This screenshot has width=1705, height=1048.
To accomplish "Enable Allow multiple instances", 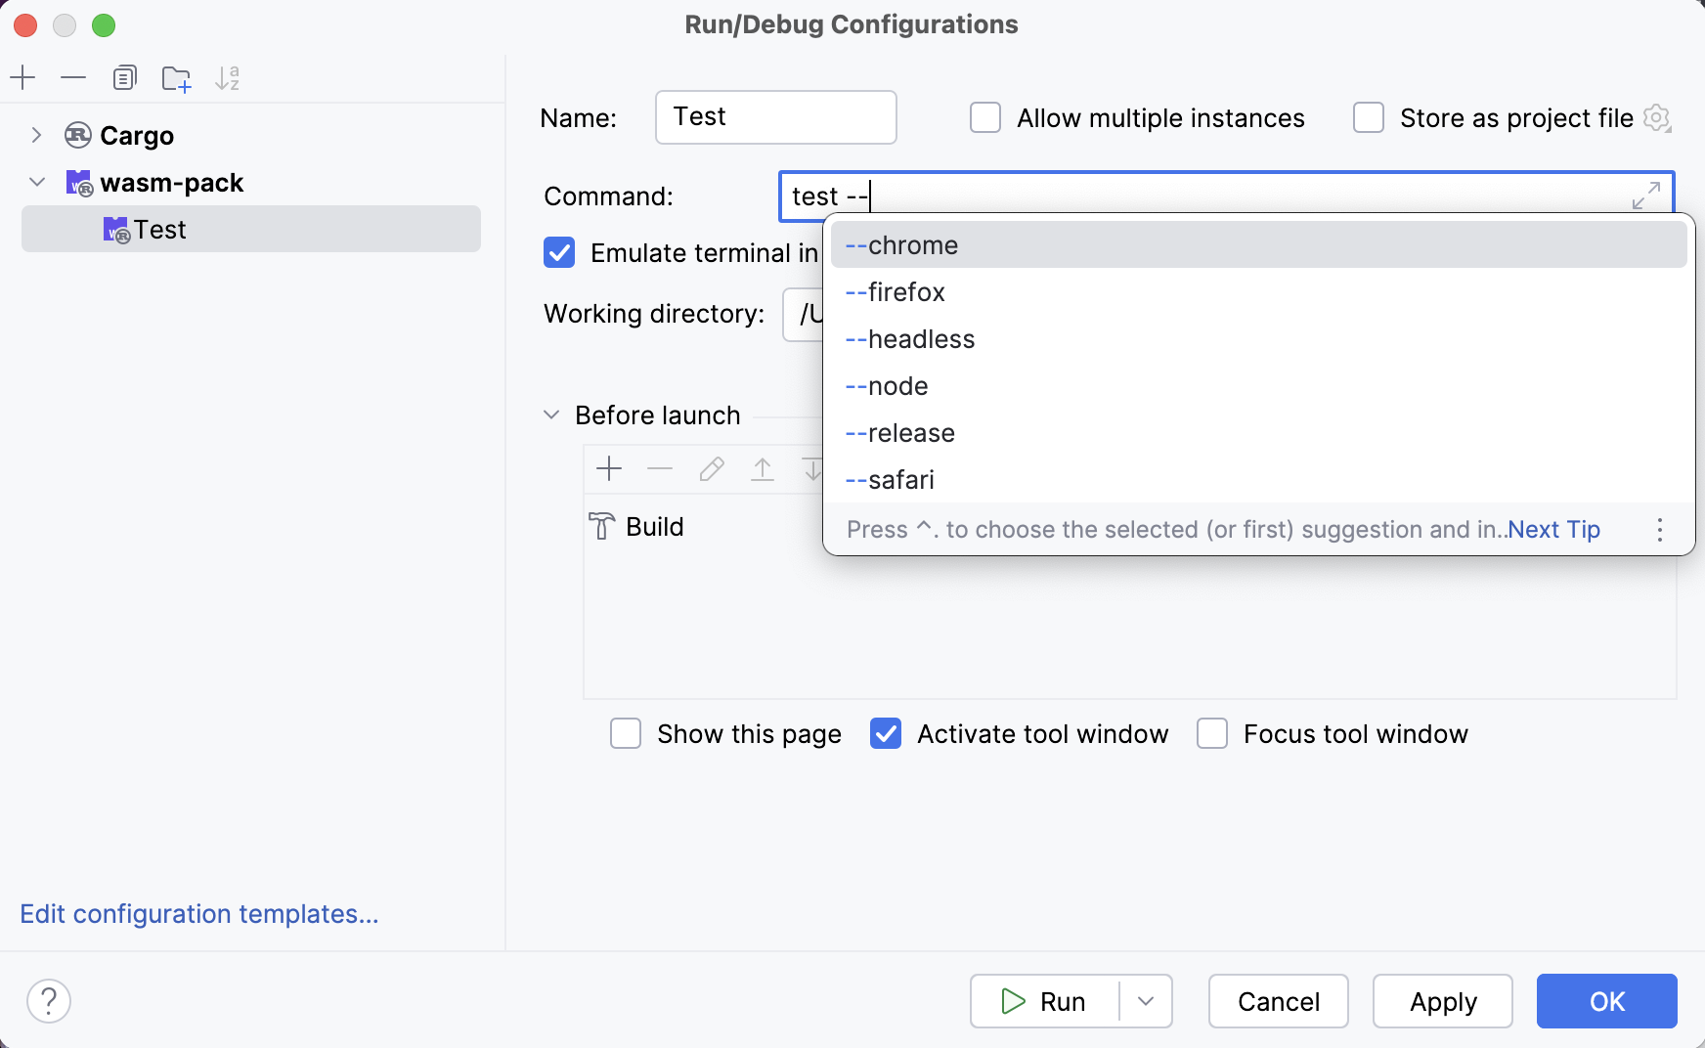I will [985, 117].
